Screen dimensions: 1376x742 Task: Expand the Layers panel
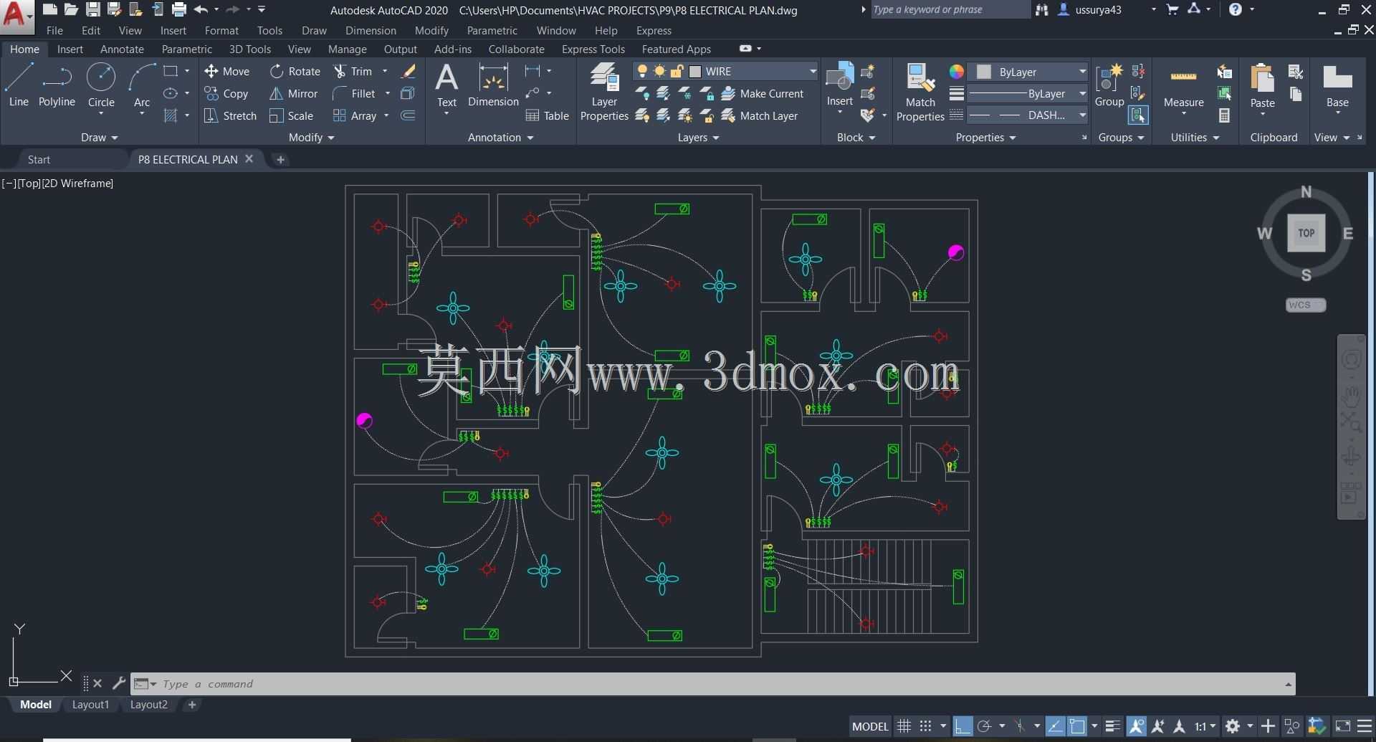coord(698,138)
